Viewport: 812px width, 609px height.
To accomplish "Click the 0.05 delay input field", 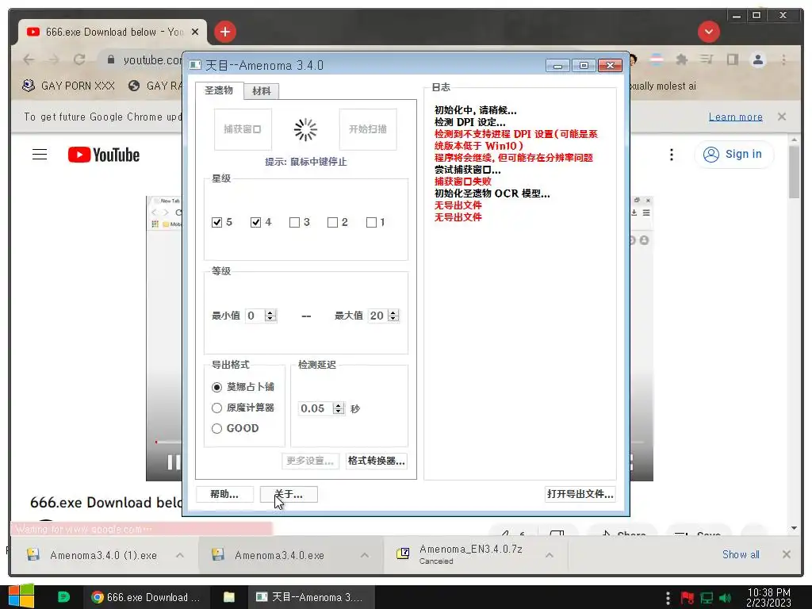I will point(316,408).
